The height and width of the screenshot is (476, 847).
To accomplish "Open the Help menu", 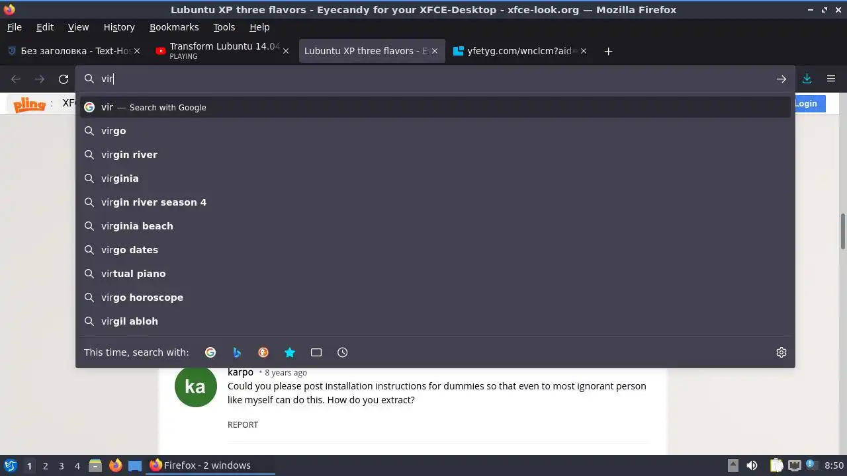I will 259,27.
